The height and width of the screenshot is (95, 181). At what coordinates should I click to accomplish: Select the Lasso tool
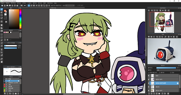point(2,37)
